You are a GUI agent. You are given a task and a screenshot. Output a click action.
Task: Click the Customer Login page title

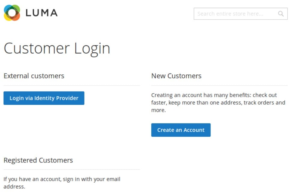point(57,49)
